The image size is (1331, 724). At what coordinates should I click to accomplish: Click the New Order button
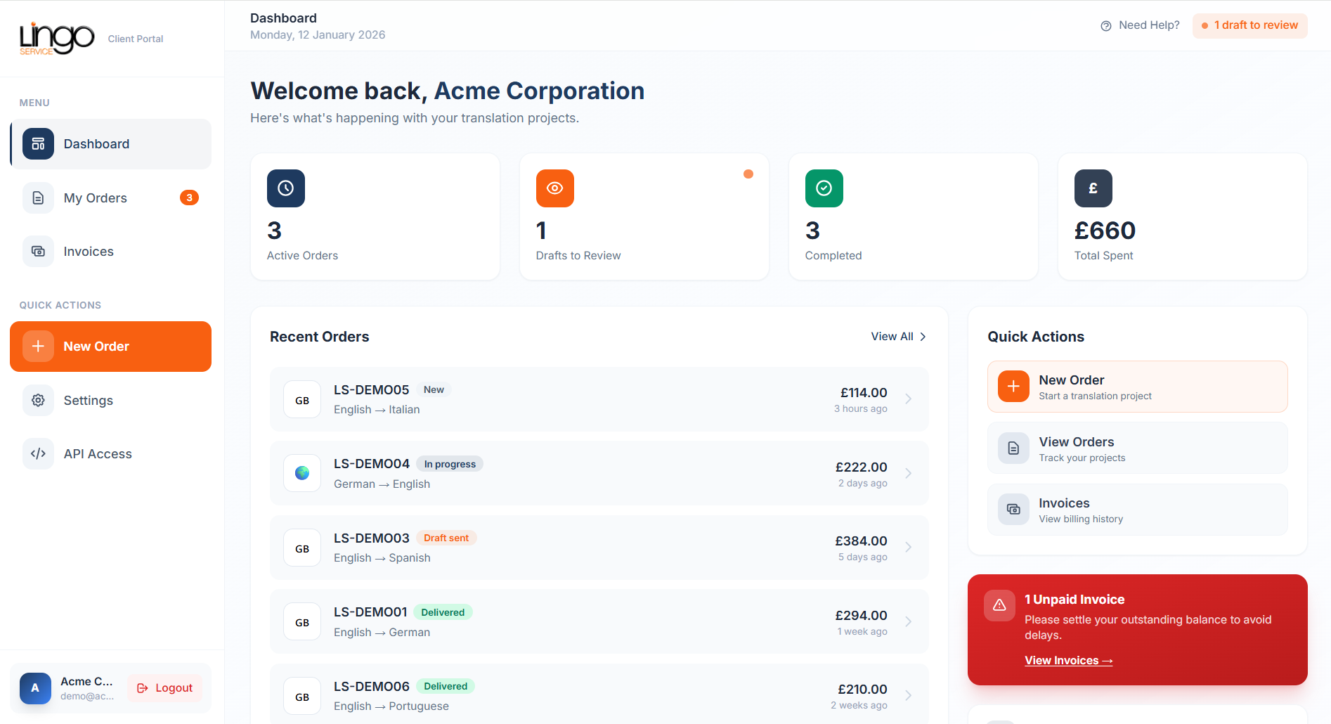coord(110,346)
